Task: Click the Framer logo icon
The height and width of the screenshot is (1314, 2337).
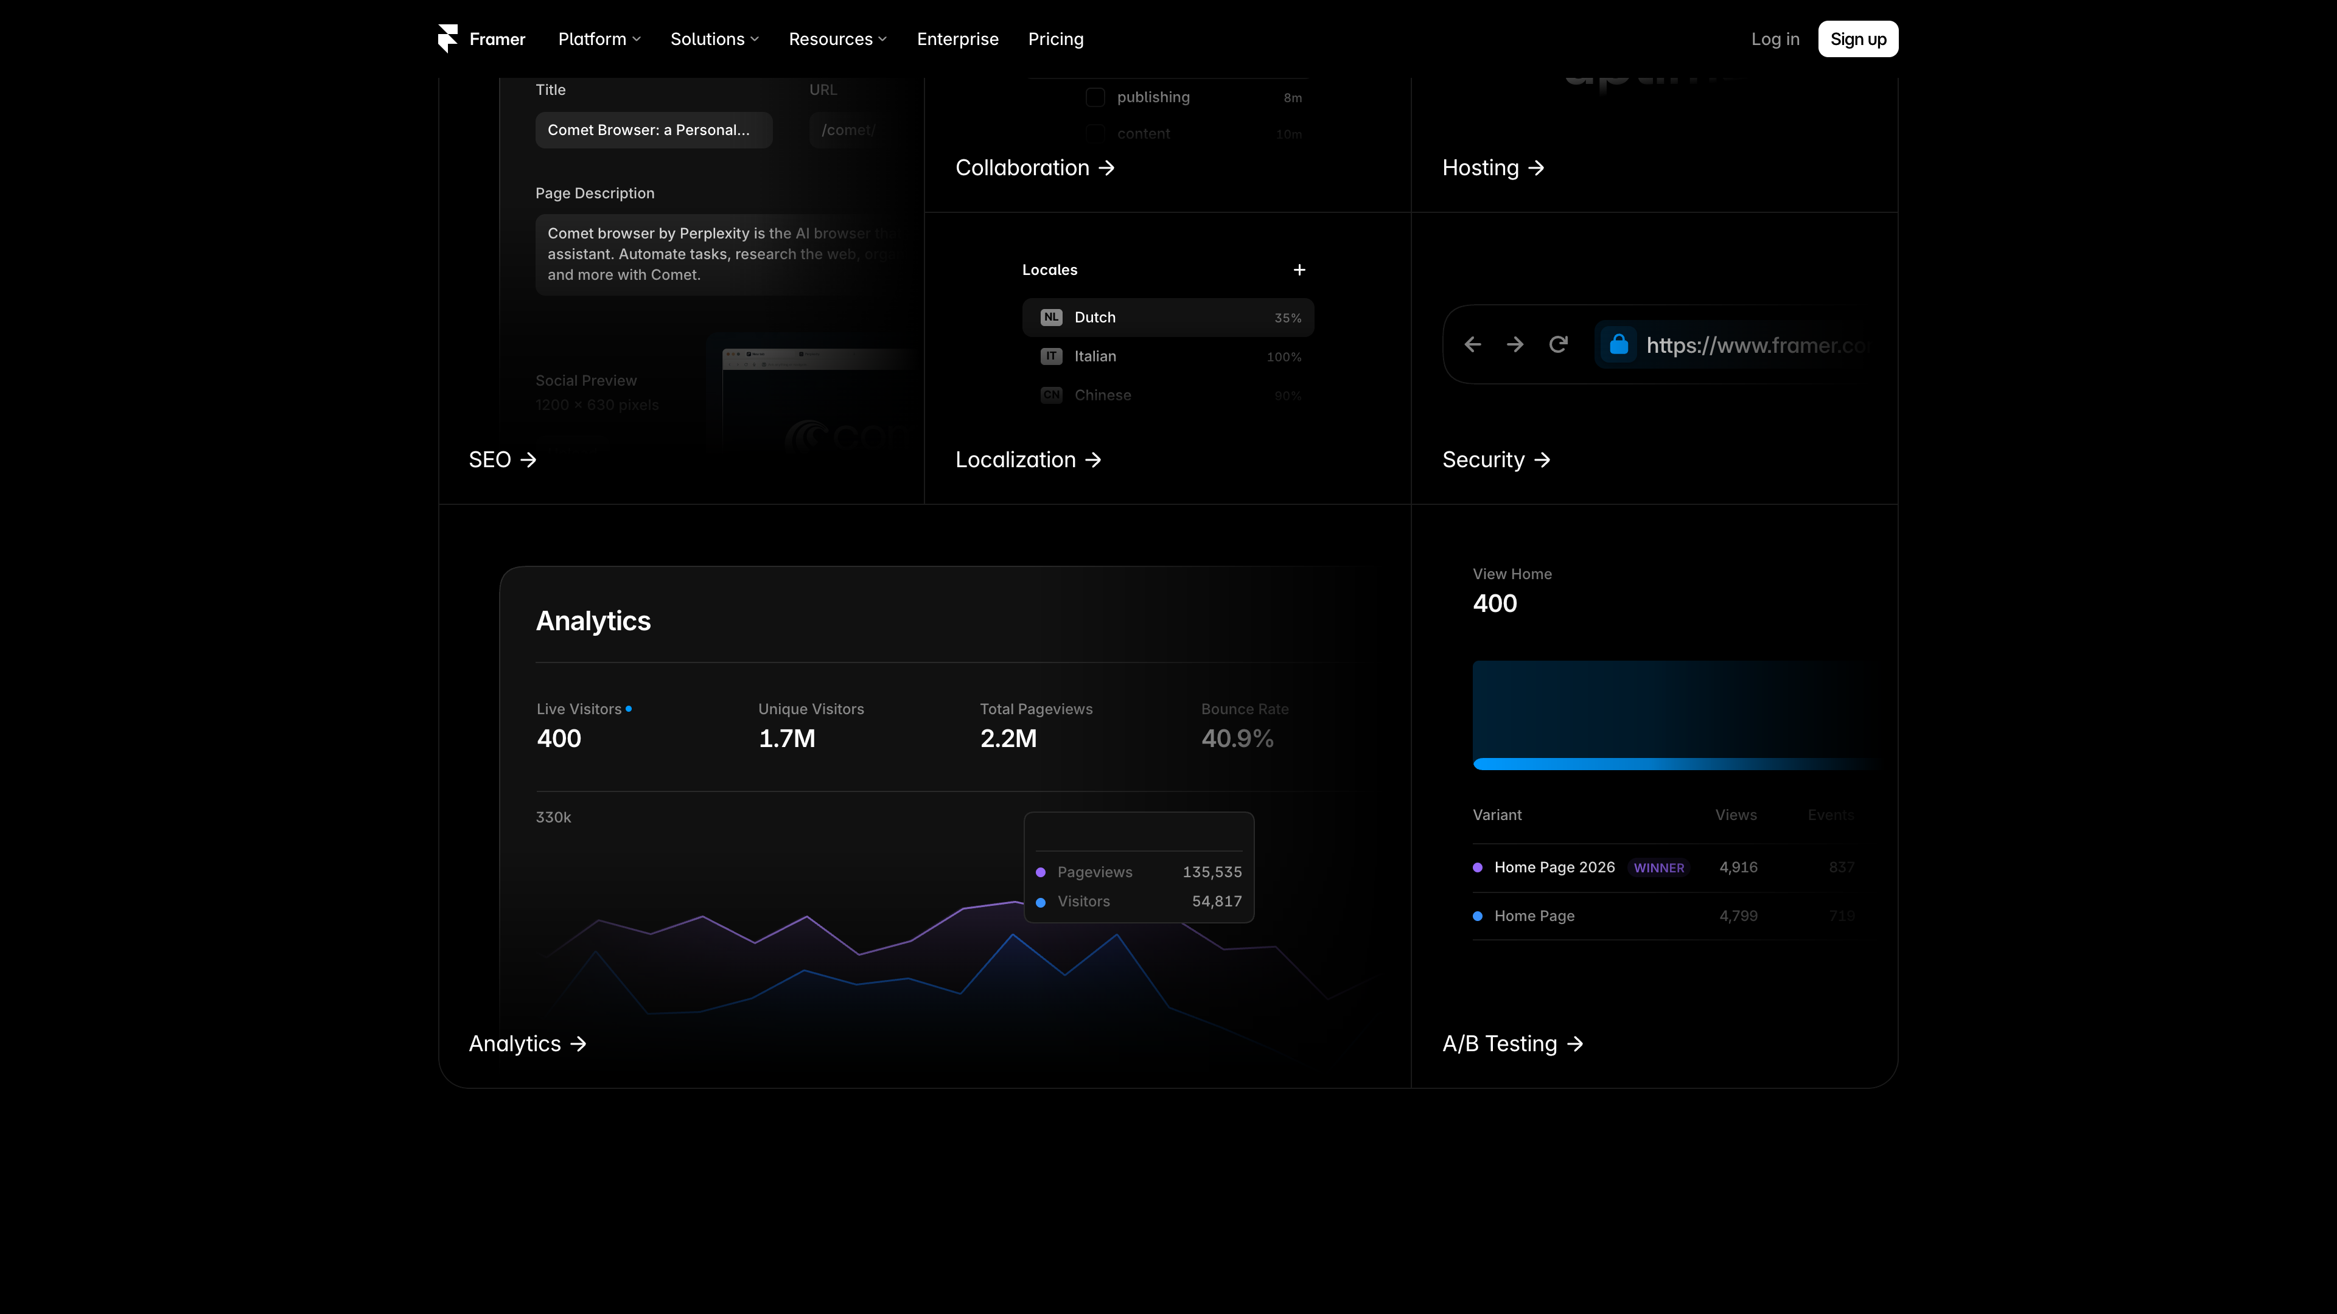Action: [447, 39]
